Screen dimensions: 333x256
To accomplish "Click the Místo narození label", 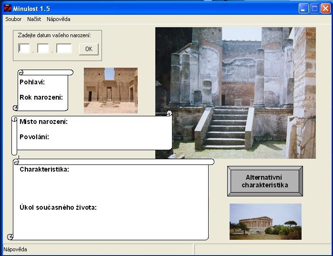I will click(43, 122).
